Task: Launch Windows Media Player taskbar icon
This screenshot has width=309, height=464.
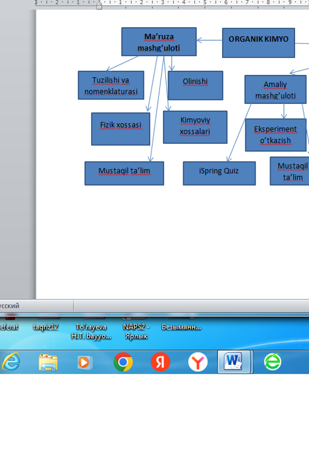Action: click(x=85, y=362)
